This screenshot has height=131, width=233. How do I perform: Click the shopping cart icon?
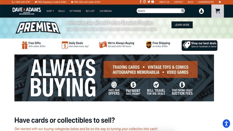tap(218, 11)
